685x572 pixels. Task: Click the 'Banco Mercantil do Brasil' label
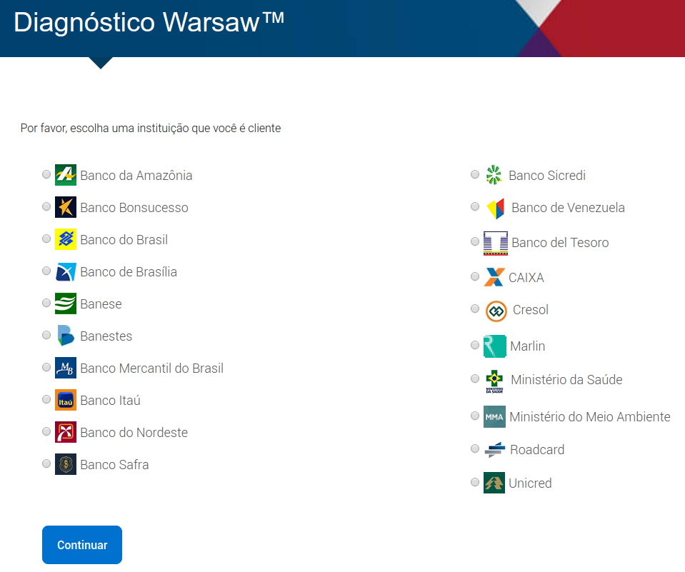coord(152,368)
